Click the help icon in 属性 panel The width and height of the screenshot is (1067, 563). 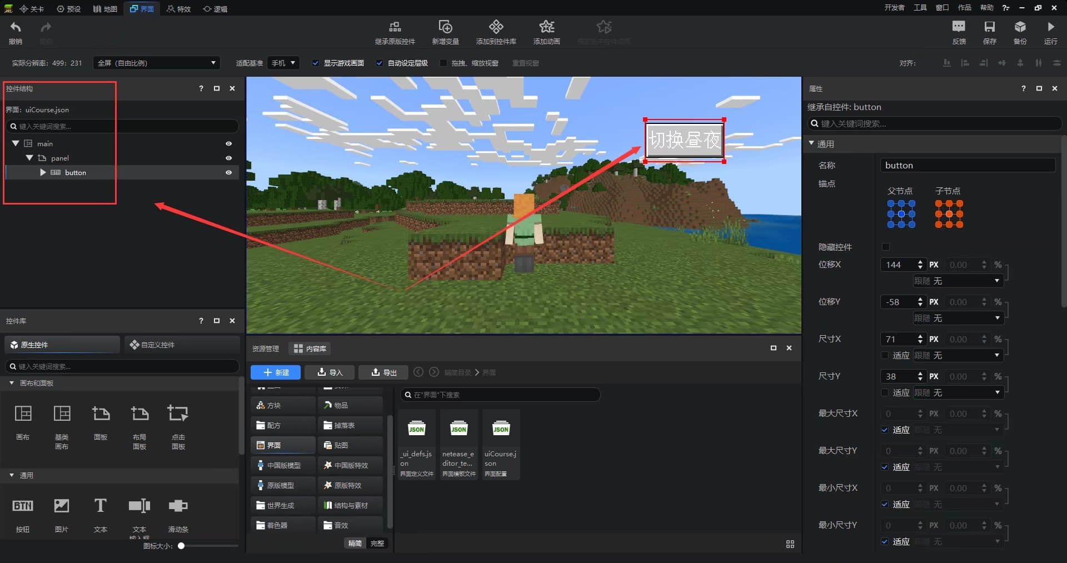pyautogui.click(x=1024, y=88)
